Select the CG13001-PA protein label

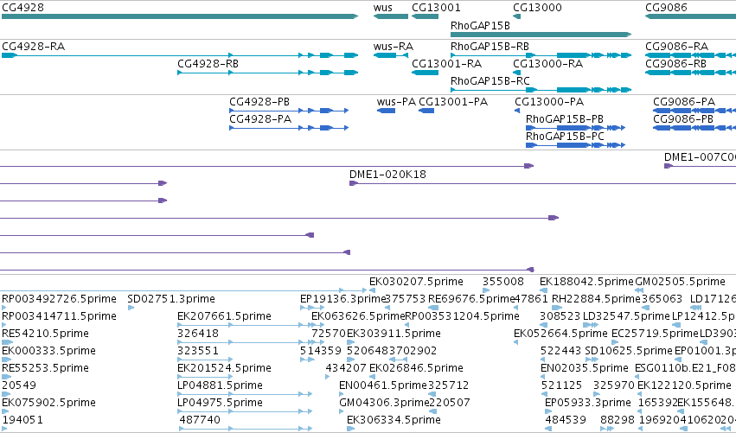tap(453, 102)
